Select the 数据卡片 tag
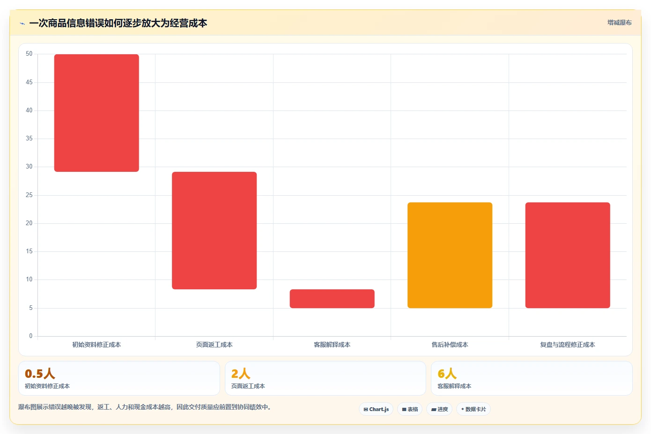The image size is (651, 434). click(473, 409)
